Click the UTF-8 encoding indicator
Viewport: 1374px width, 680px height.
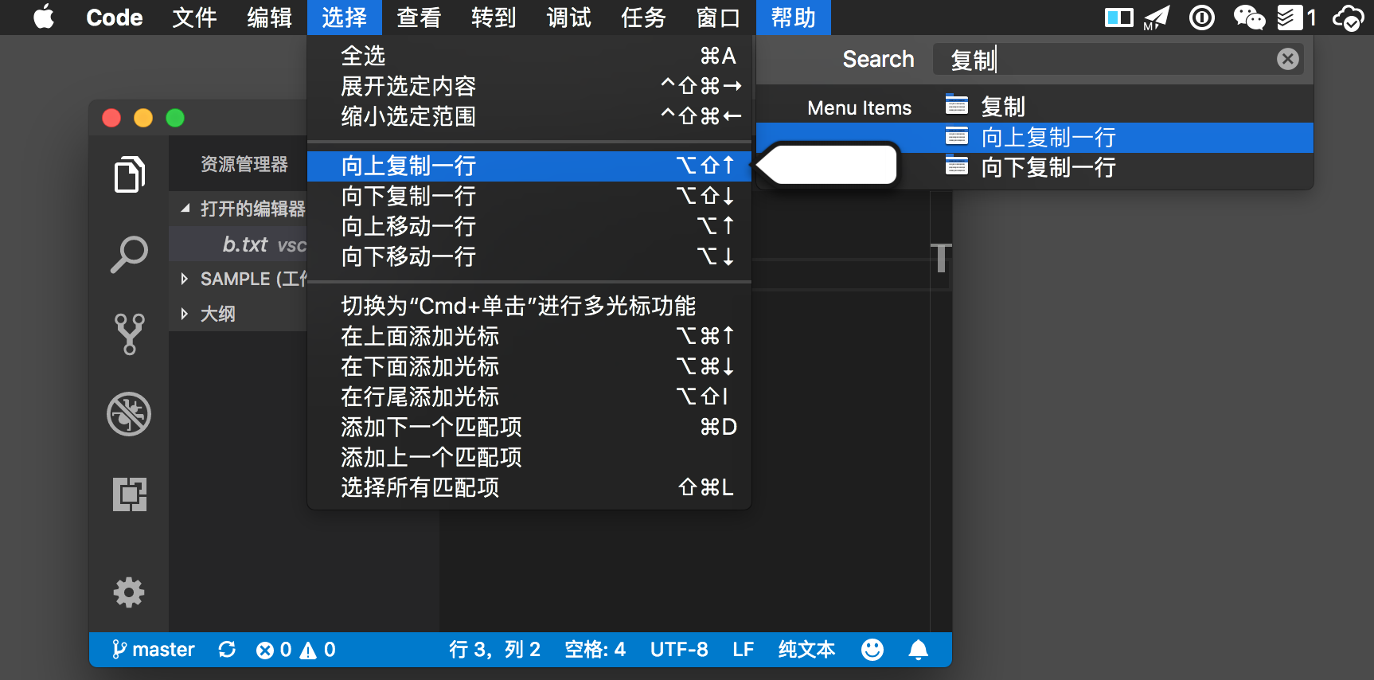pos(678,650)
